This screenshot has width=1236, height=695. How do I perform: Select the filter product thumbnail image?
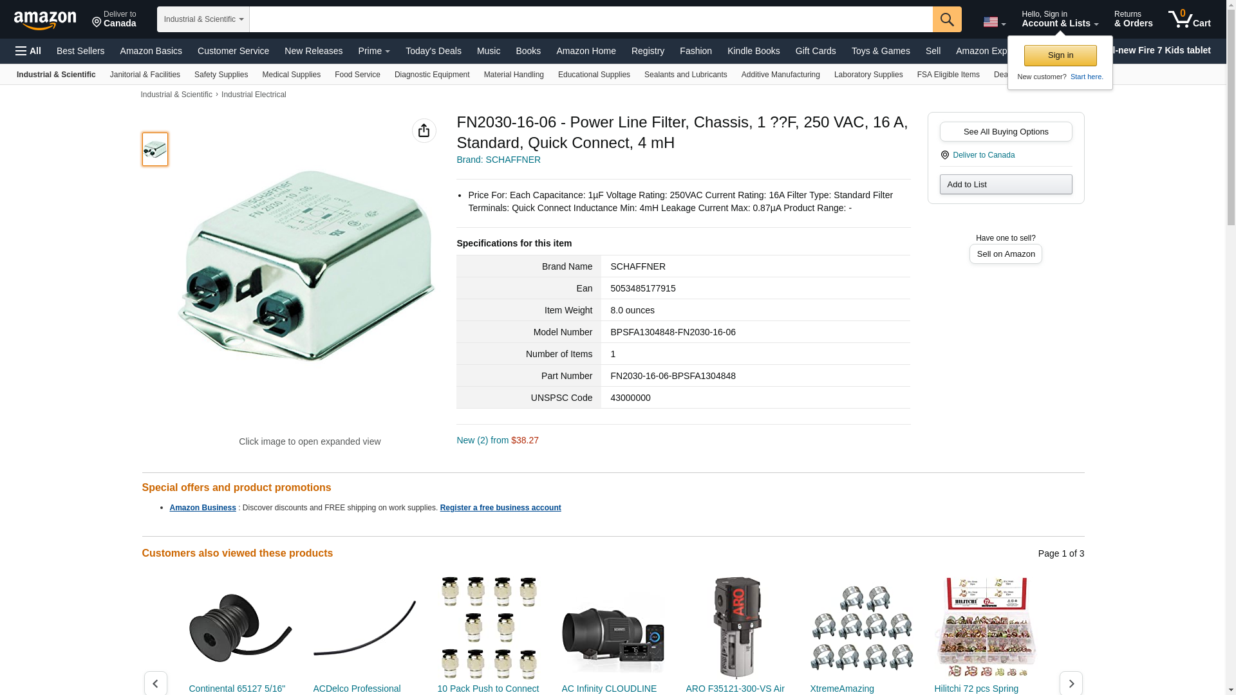pyautogui.click(x=155, y=149)
